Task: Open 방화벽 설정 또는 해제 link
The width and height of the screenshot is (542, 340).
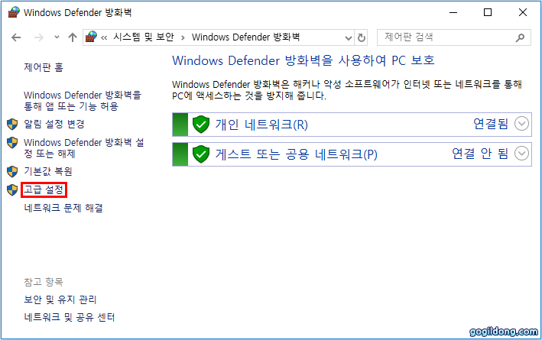Action: point(83,148)
